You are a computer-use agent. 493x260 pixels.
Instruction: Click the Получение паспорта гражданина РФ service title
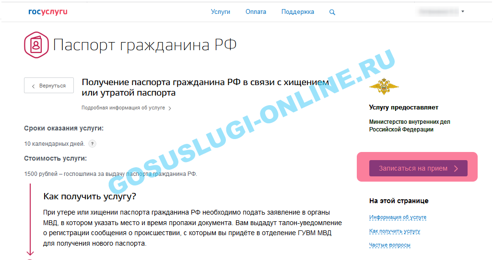(x=205, y=87)
